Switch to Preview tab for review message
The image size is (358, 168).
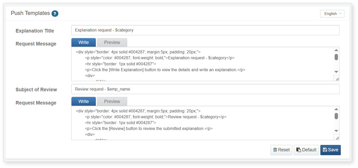pos(112,101)
